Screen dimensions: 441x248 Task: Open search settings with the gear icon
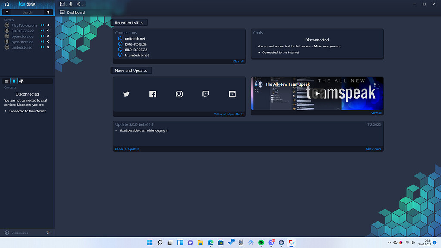tap(48, 12)
